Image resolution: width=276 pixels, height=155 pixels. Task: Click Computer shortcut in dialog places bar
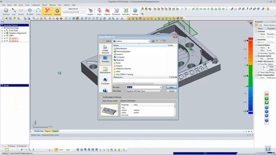pyautogui.click(x=105, y=81)
